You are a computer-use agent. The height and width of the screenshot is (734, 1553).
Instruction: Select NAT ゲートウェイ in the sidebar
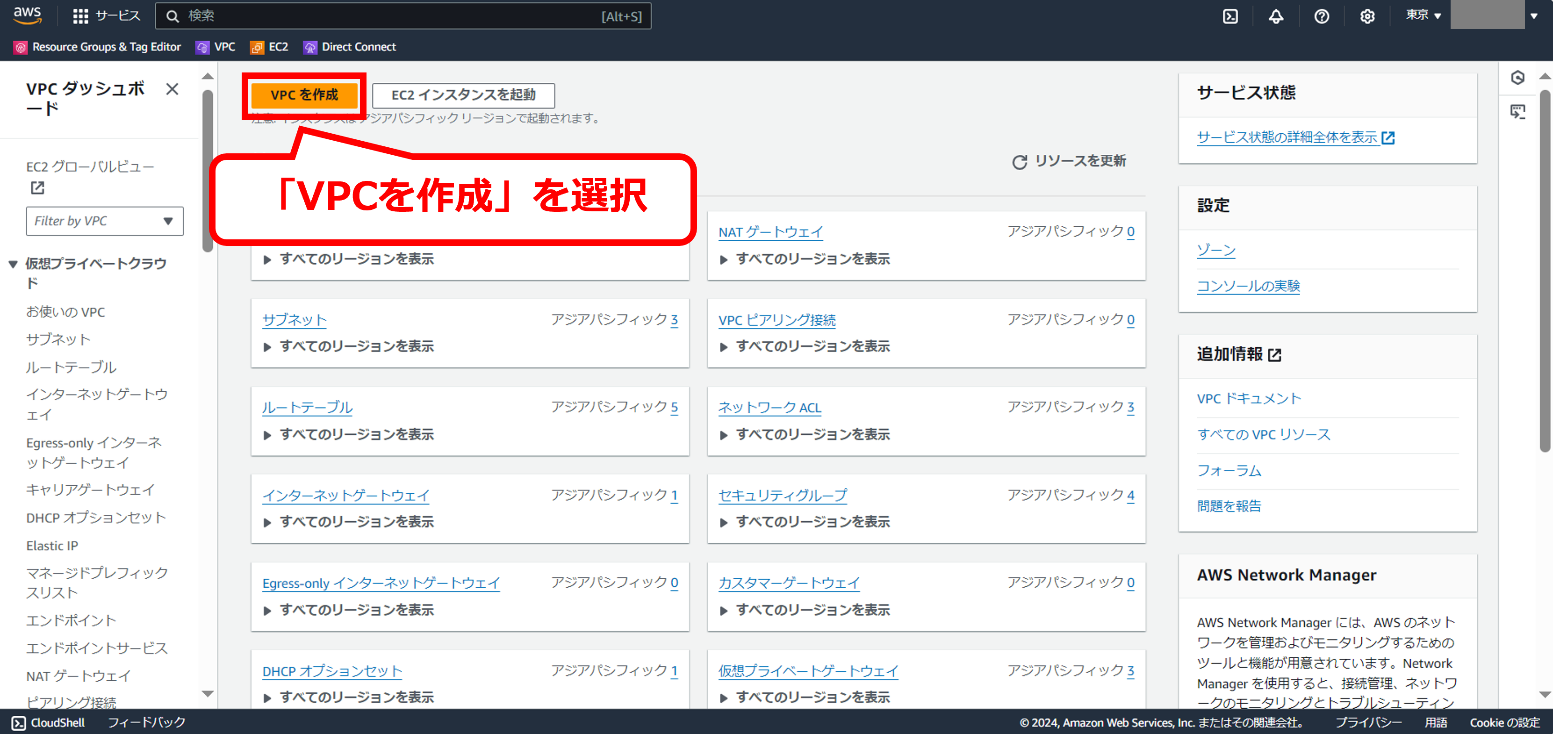point(78,676)
